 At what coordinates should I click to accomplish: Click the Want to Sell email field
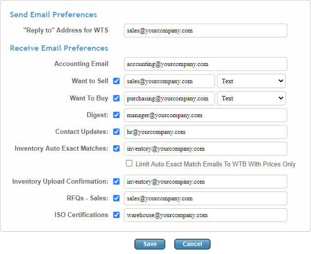point(169,81)
